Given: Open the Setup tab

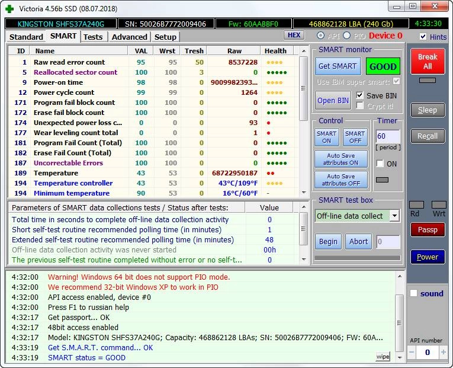Looking at the screenshot, I should coord(165,37).
